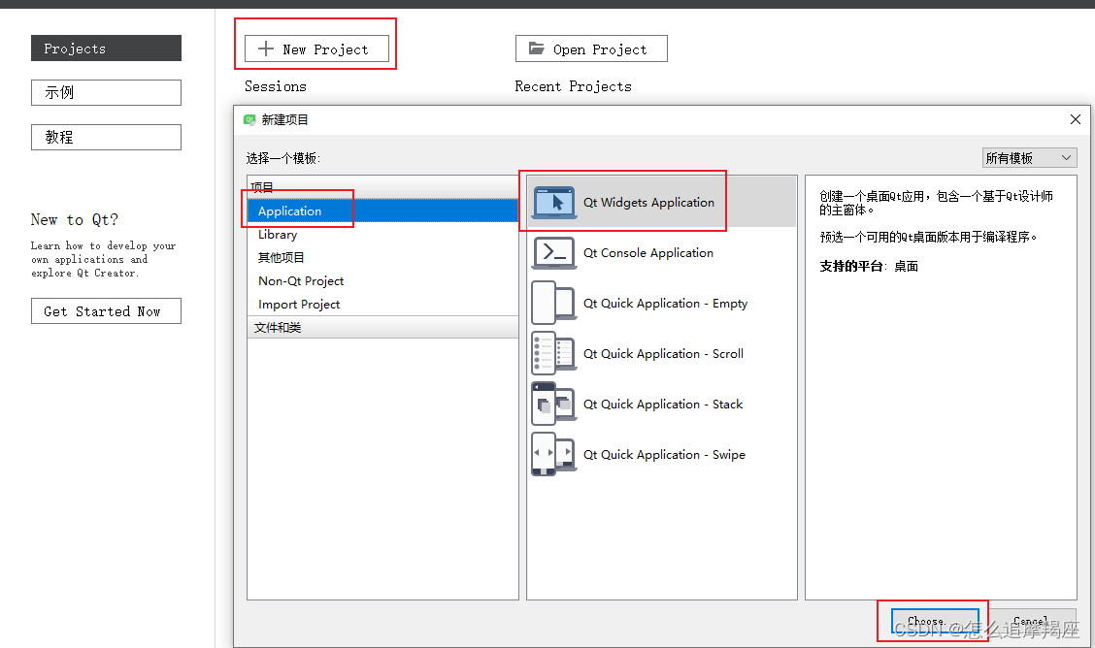Confirm the template with the Choose button
Viewport: 1095px width, 648px height.
[x=935, y=622]
